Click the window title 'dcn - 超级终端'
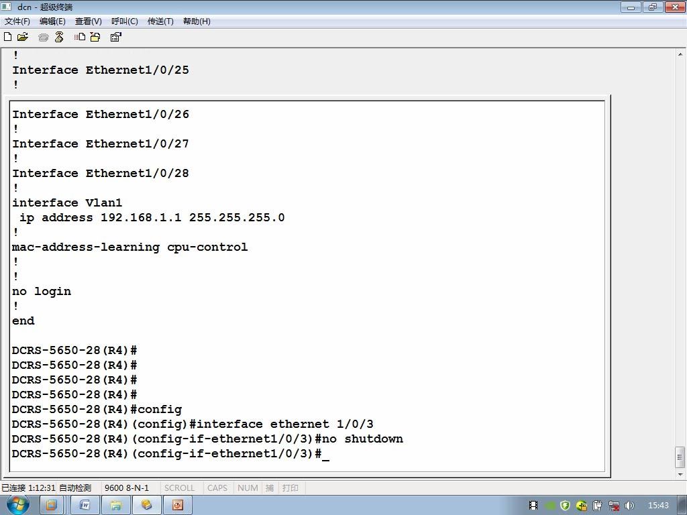Viewport: 687px width, 515px height. (x=45, y=7)
